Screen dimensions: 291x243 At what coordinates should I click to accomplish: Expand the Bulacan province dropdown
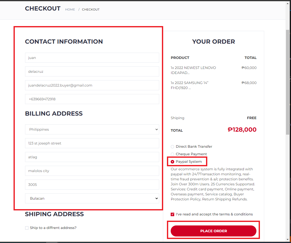(x=92, y=198)
